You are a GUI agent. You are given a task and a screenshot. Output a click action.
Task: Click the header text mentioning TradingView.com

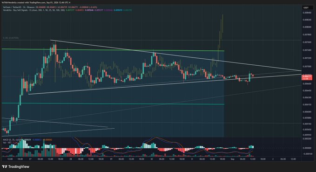36,2
